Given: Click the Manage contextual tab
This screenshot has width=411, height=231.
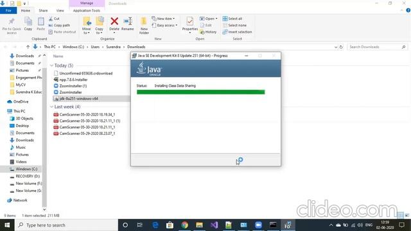Looking at the screenshot, I should click(x=87, y=3).
